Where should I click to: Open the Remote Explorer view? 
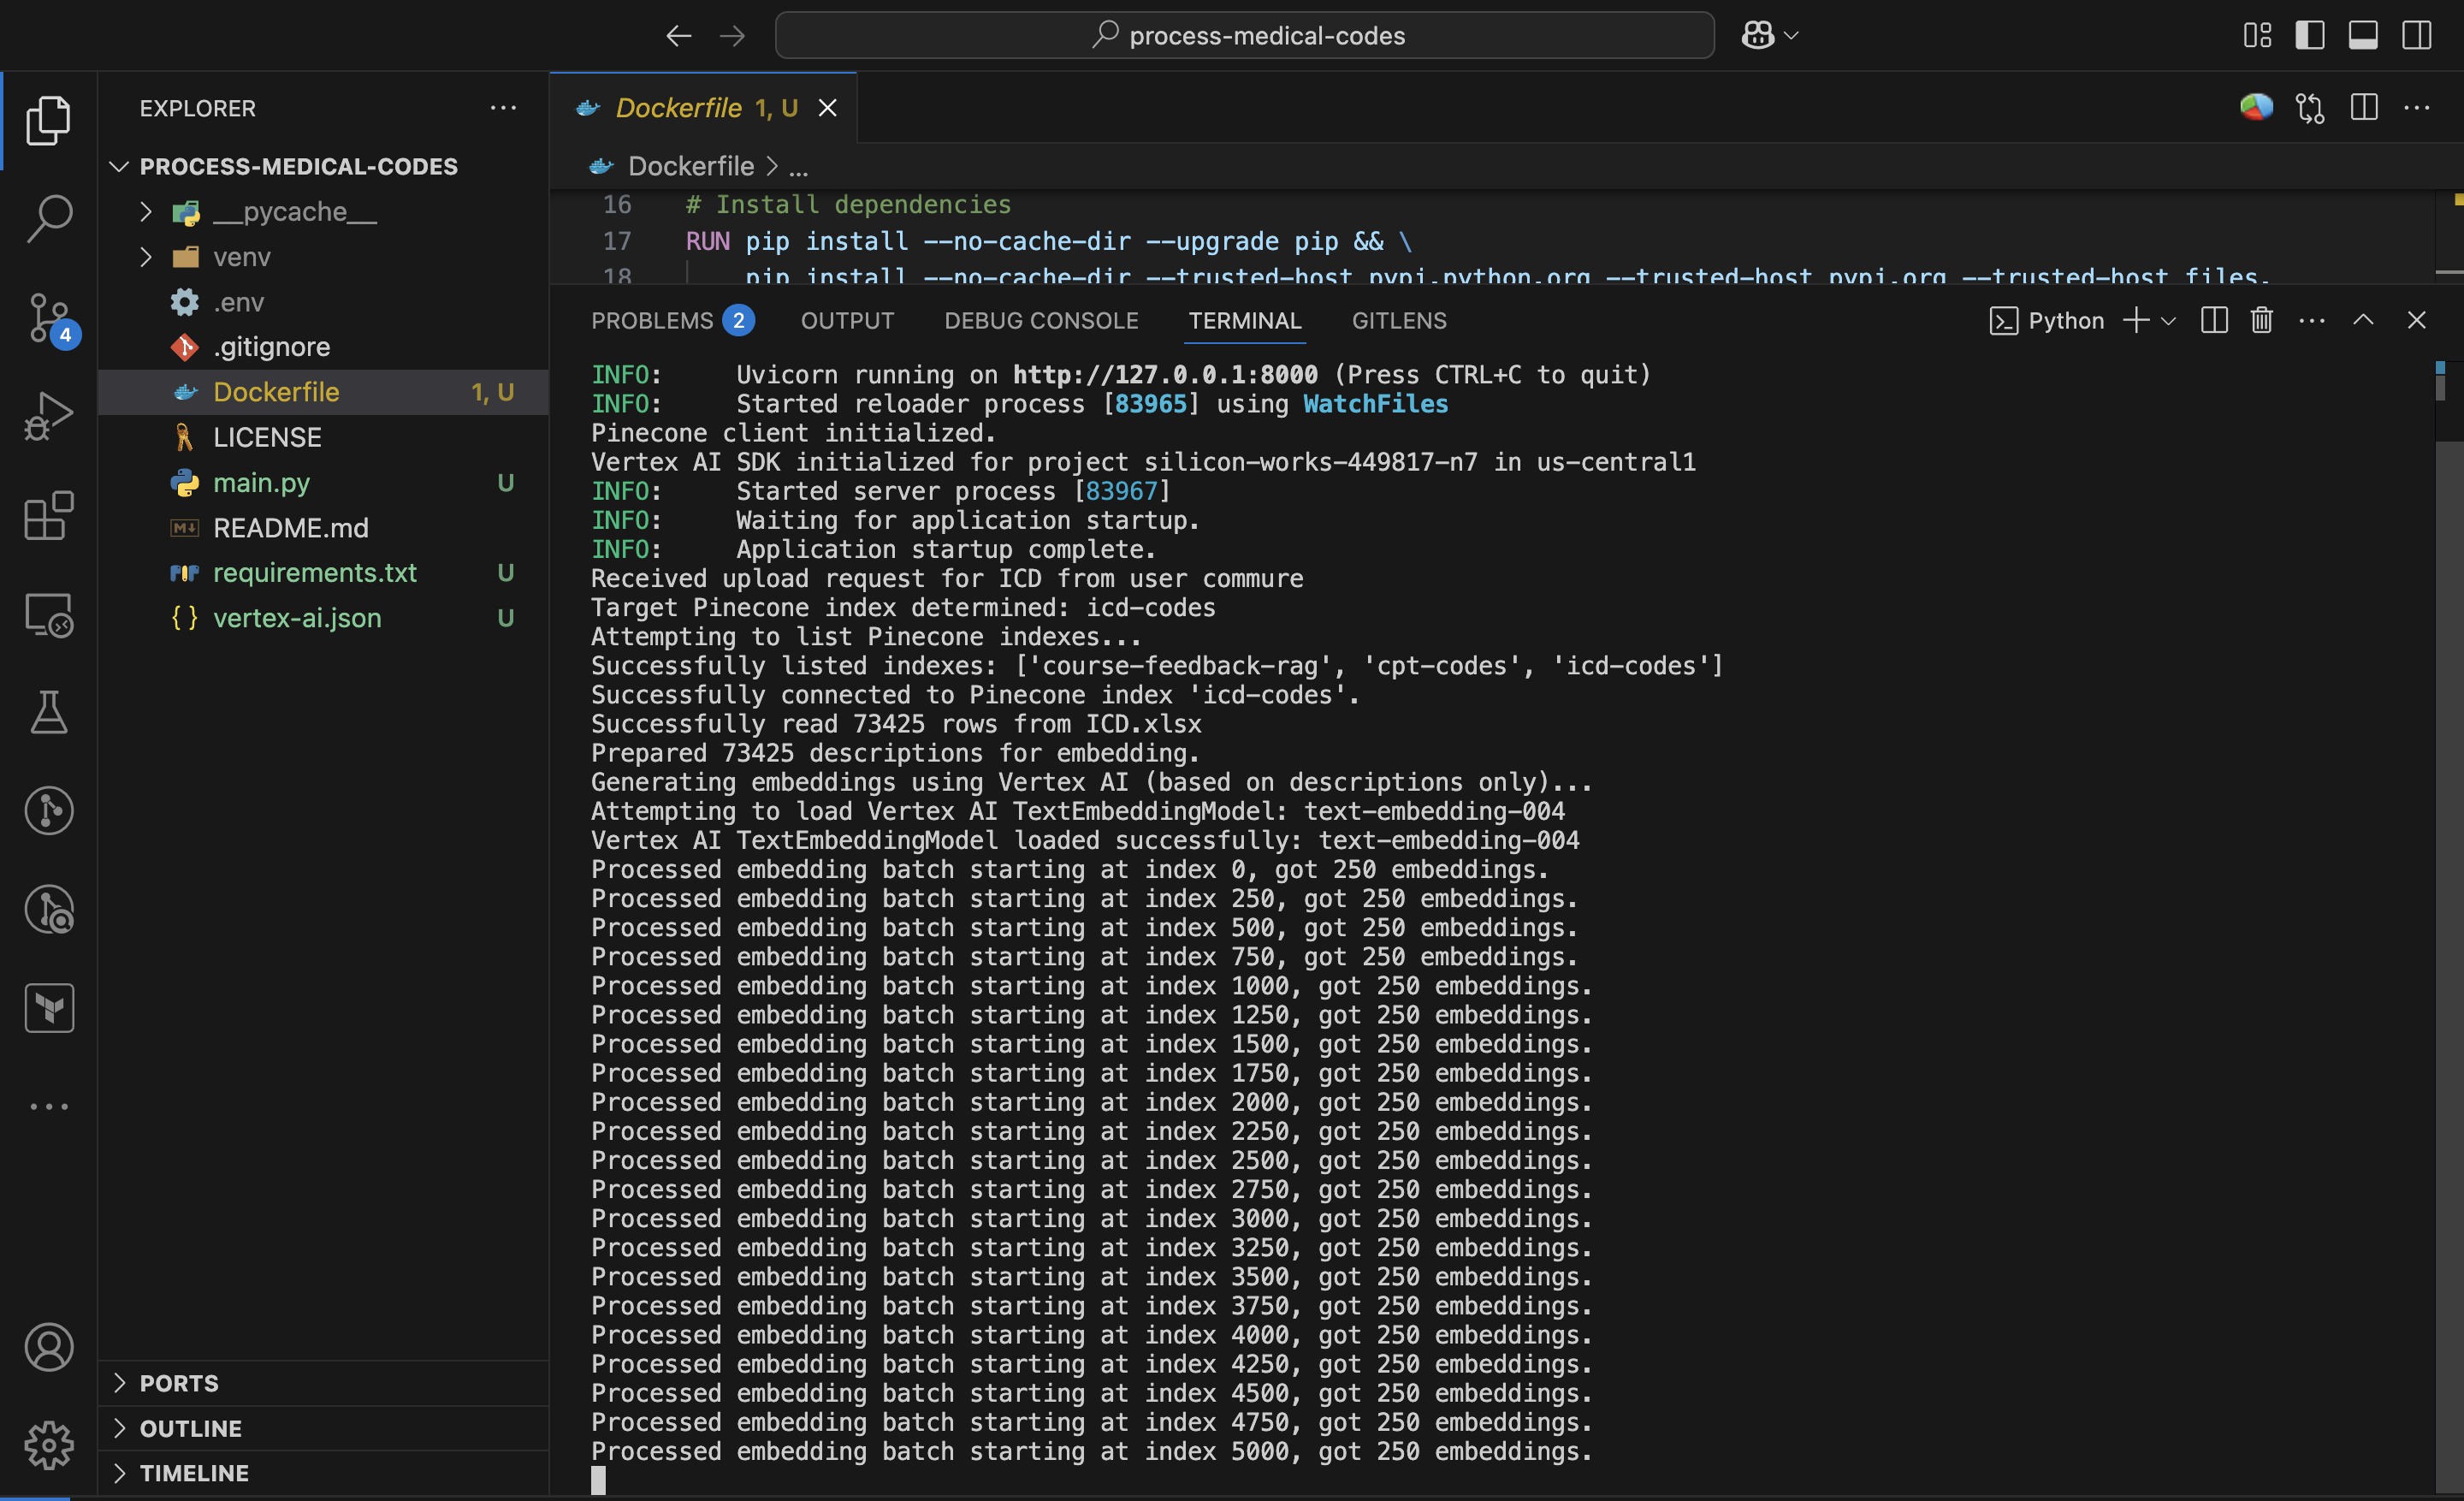click(48, 614)
